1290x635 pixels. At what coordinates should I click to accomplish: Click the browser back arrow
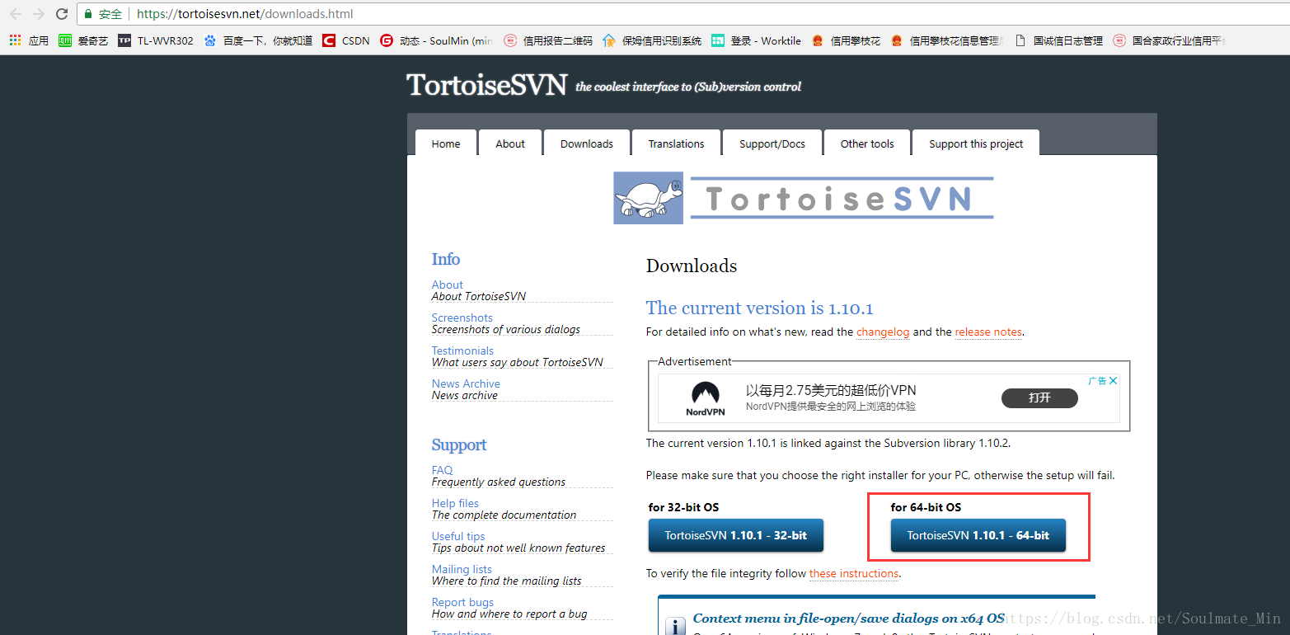[x=16, y=14]
